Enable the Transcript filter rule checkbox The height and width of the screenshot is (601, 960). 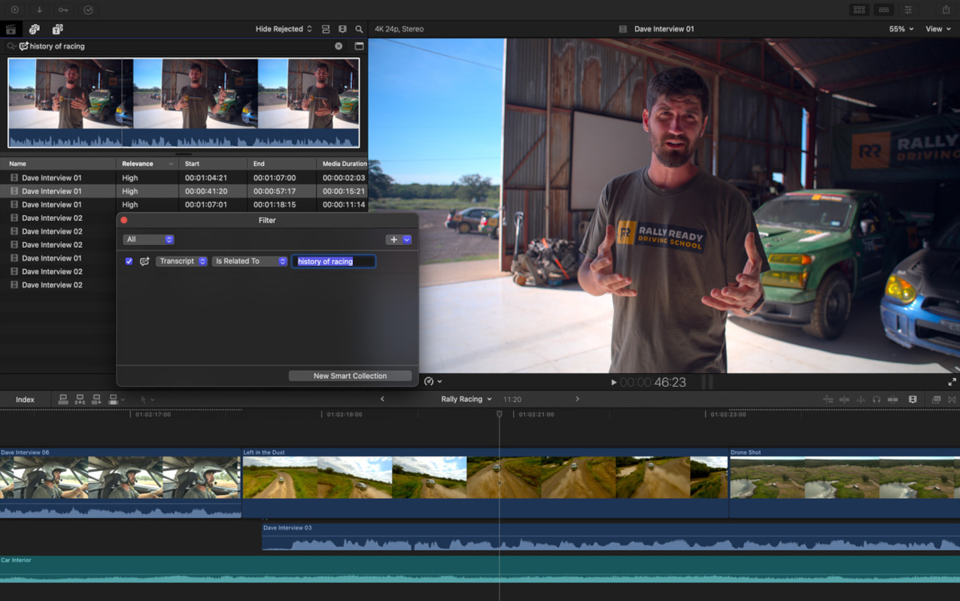click(129, 261)
